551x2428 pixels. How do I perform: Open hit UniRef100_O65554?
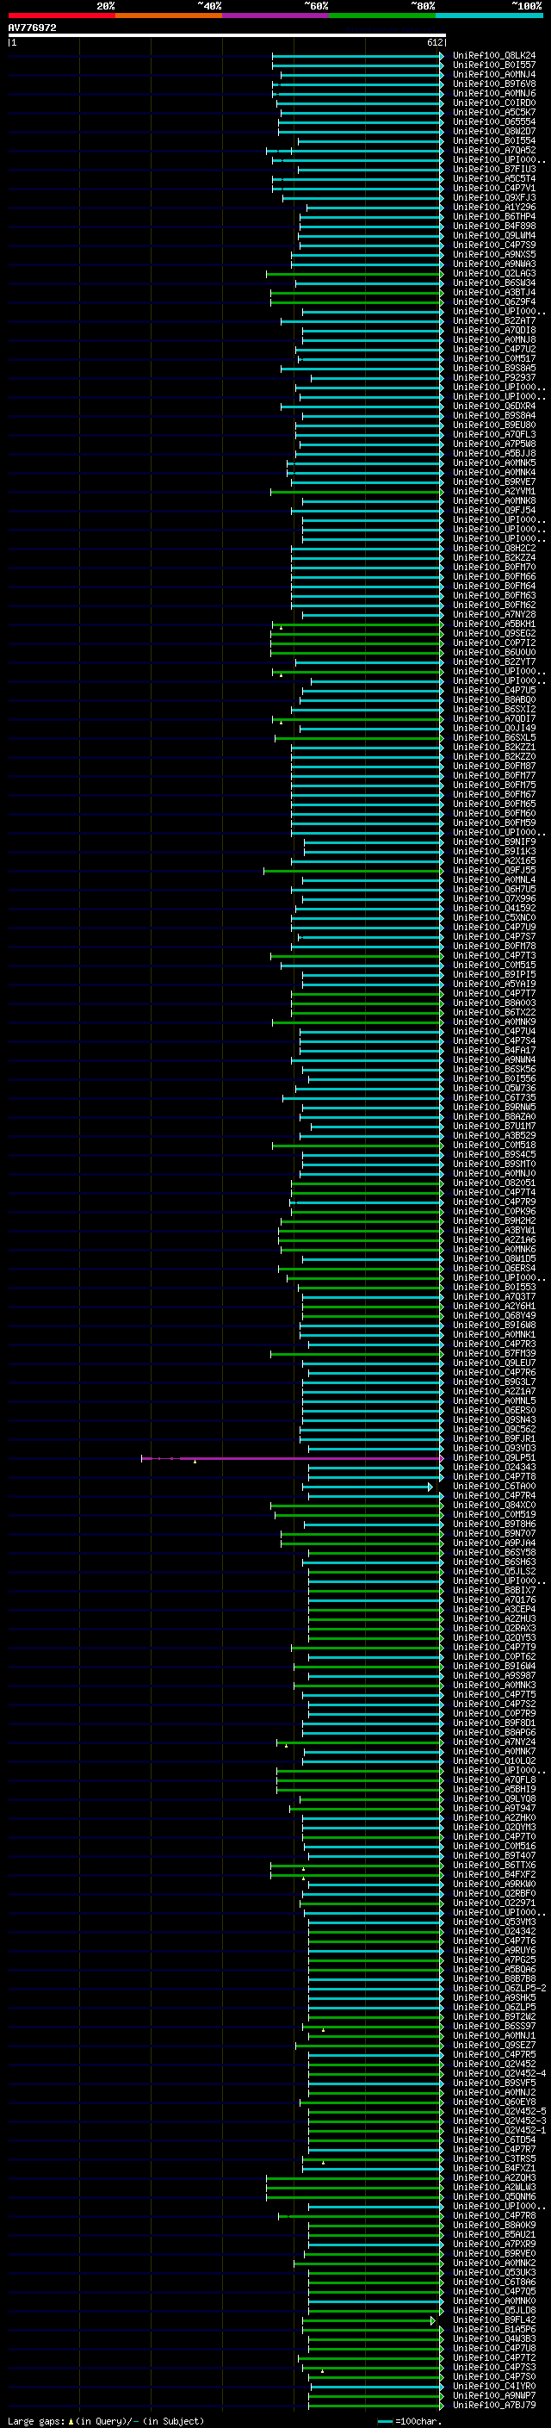point(494,121)
